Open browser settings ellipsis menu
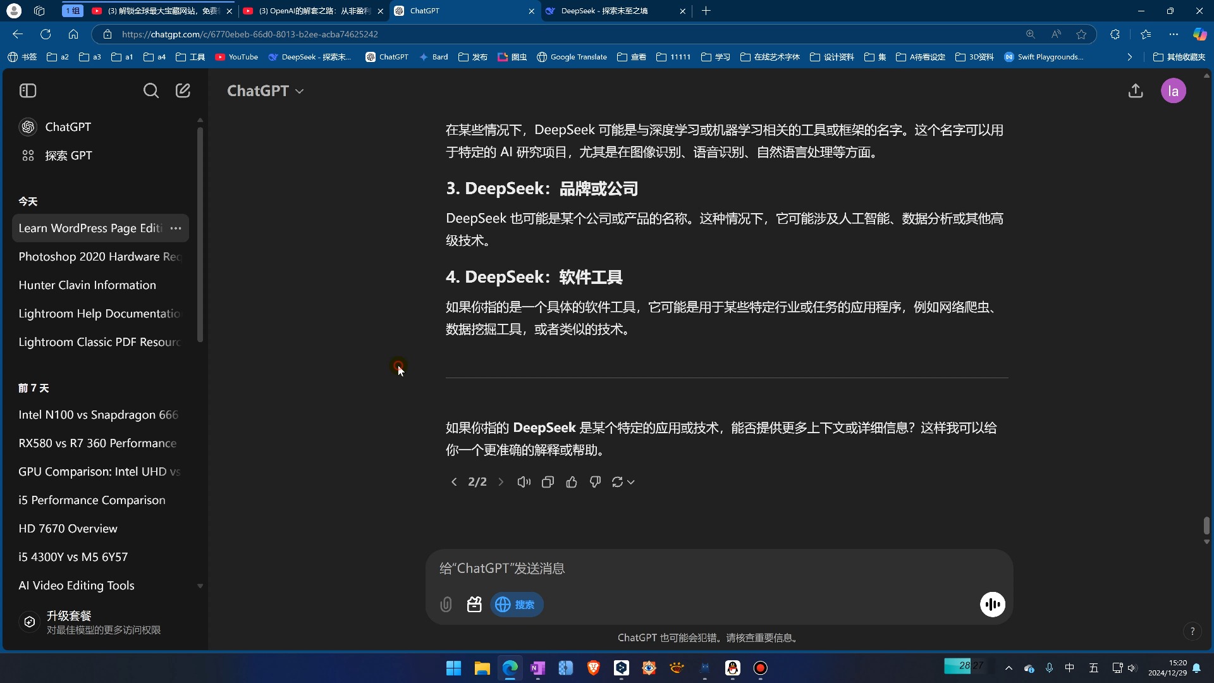 point(1174,34)
